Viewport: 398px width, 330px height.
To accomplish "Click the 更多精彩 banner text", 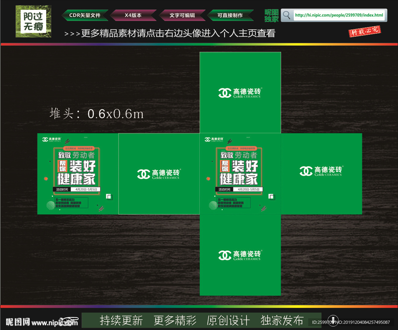I will click(175, 320).
